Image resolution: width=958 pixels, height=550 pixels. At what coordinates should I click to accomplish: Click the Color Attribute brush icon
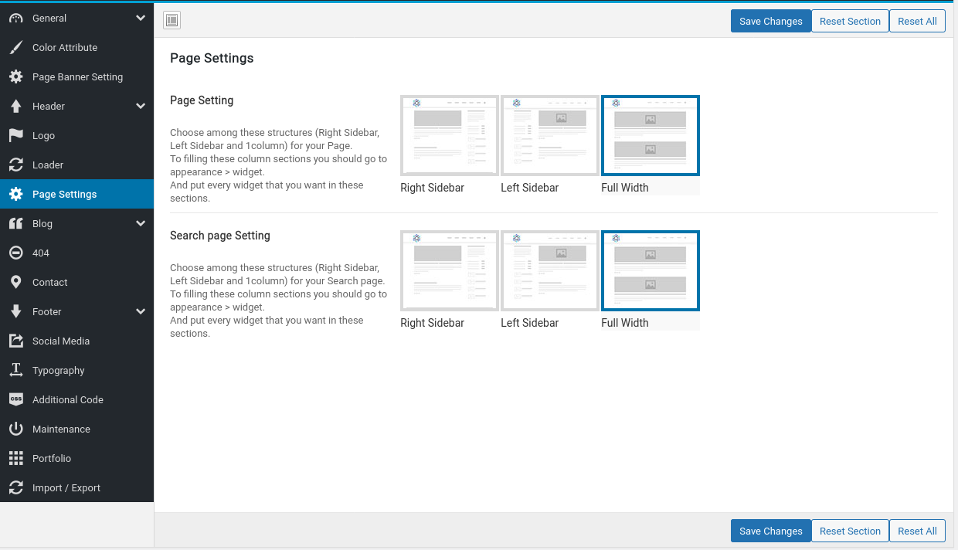(15, 47)
